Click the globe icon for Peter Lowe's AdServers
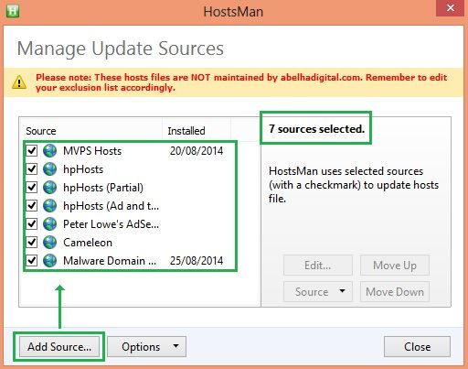Screen dimensions: 468x369 49,224
